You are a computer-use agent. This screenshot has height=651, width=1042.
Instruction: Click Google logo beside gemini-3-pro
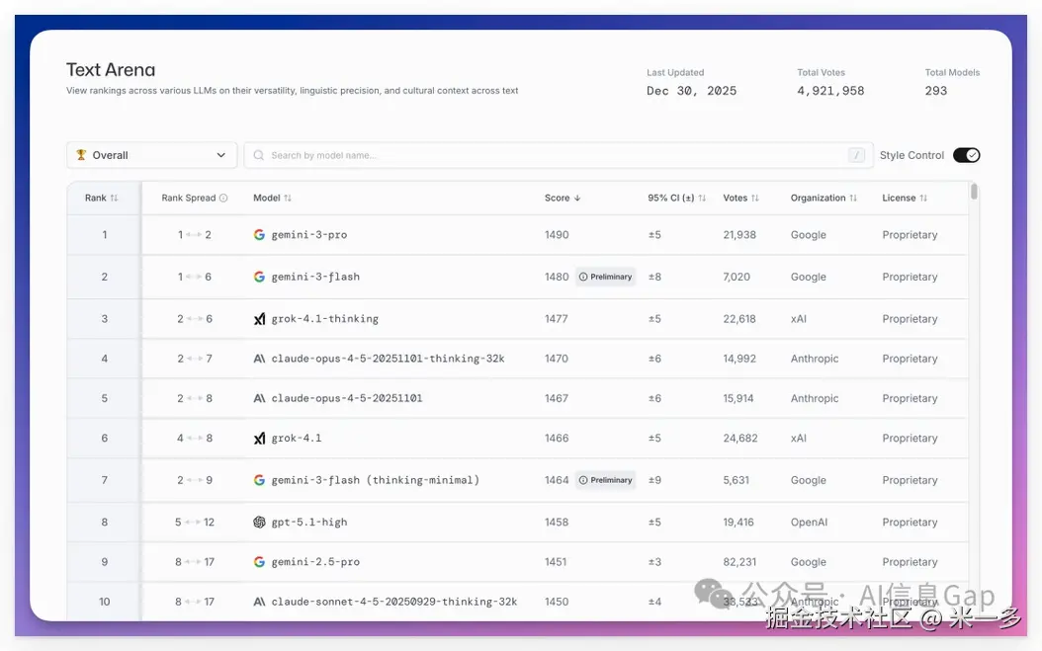(259, 234)
